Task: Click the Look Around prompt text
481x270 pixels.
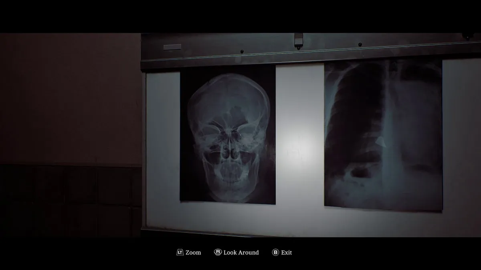Action: pyautogui.click(x=241, y=252)
